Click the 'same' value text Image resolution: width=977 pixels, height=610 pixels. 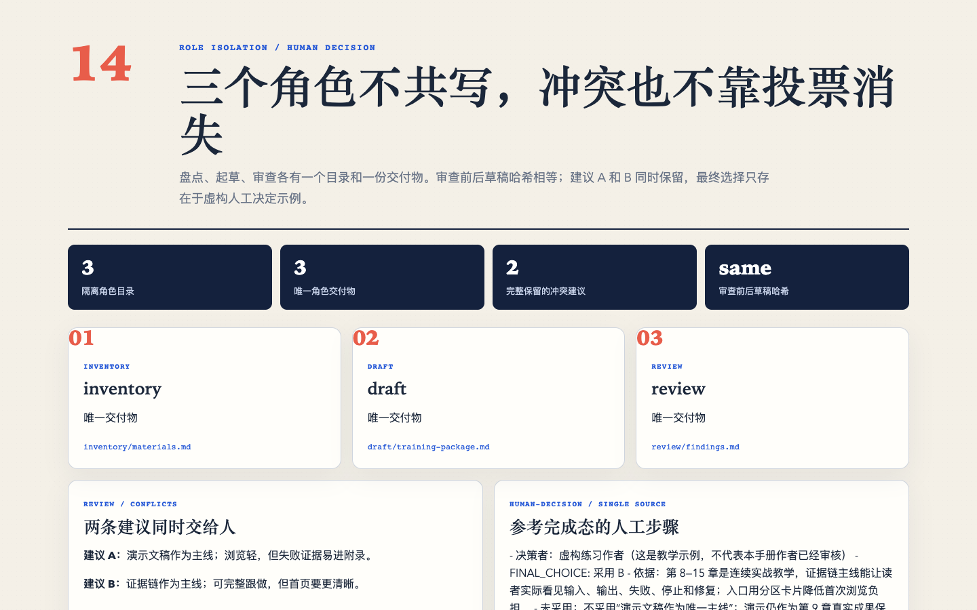pos(745,268)
